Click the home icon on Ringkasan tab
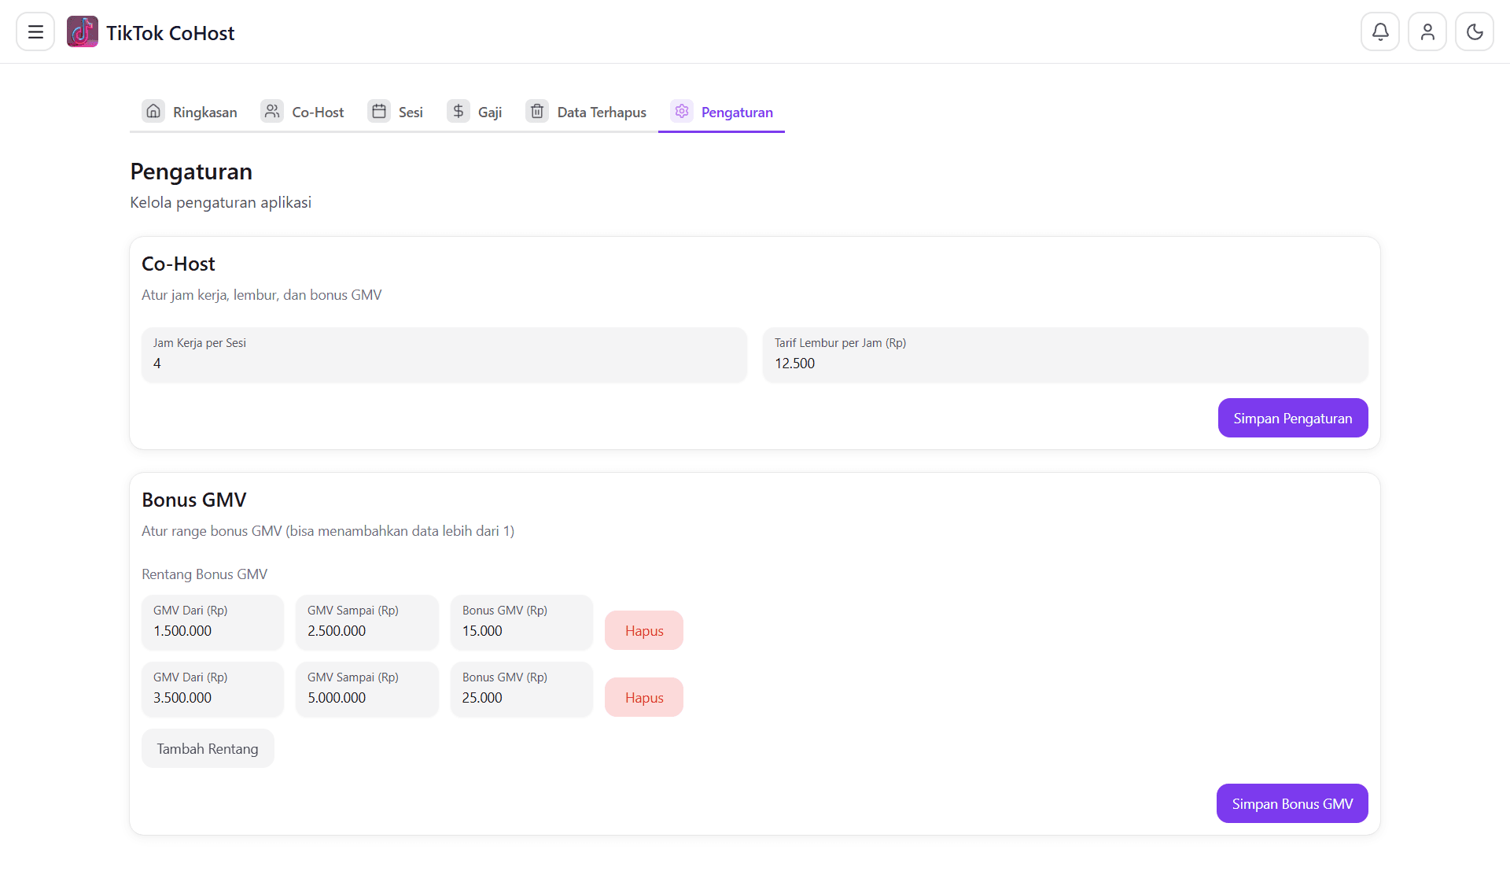This screenshot has height=871, width=1510. click(x=153, y=111)
